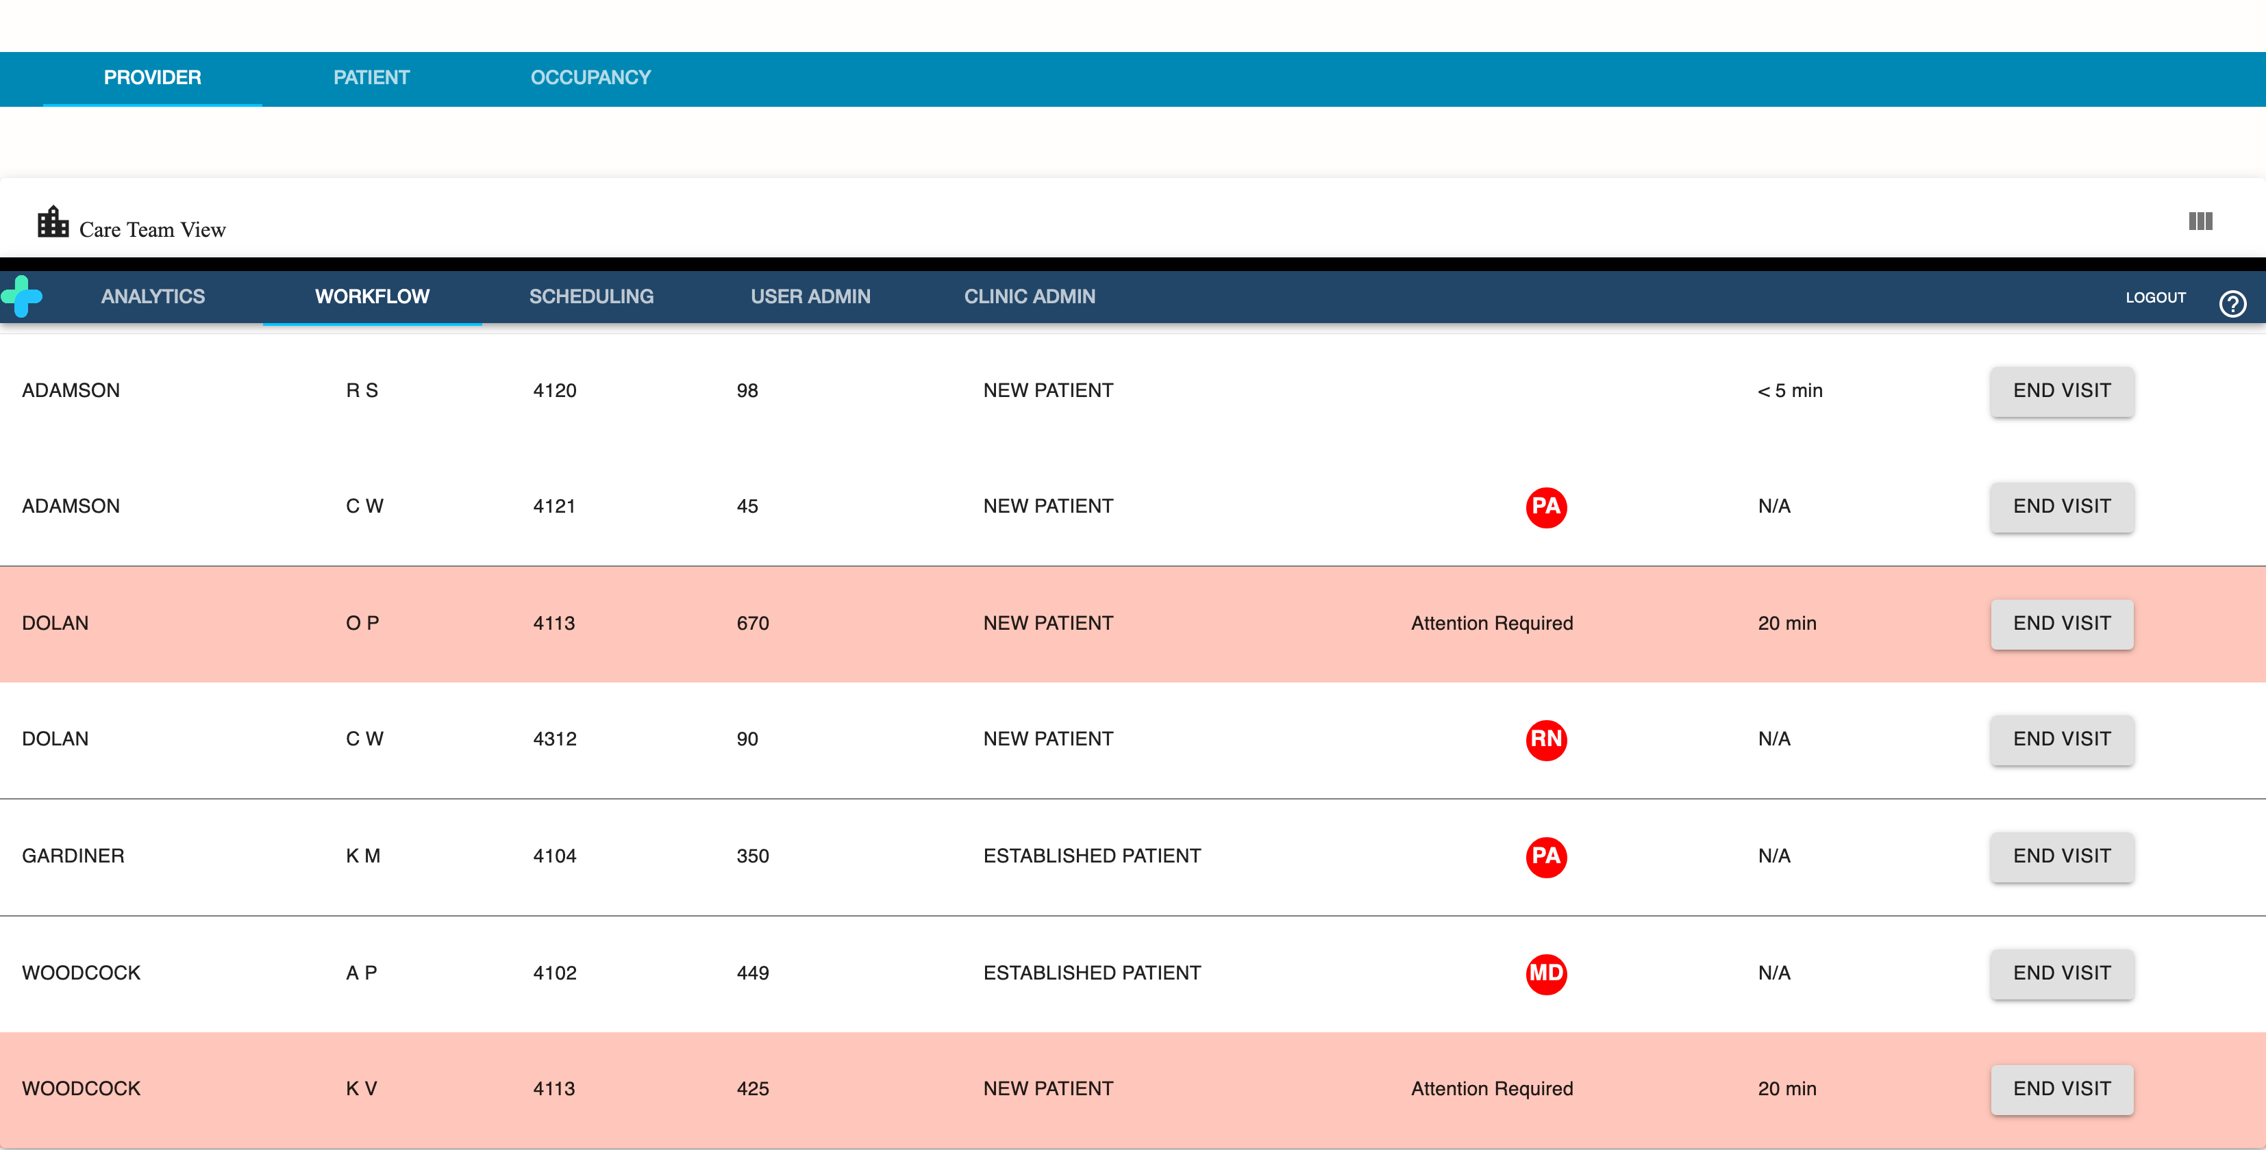Click the RN badge in DOLAN row
2266x1150 pixels.
point(1545,739)
